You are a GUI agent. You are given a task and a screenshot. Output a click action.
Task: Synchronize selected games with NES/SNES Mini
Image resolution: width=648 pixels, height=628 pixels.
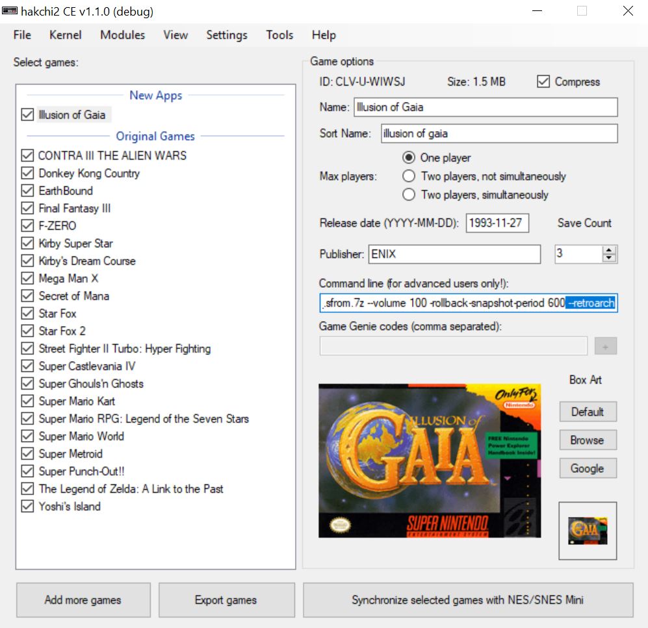click(x=468, y=600)
